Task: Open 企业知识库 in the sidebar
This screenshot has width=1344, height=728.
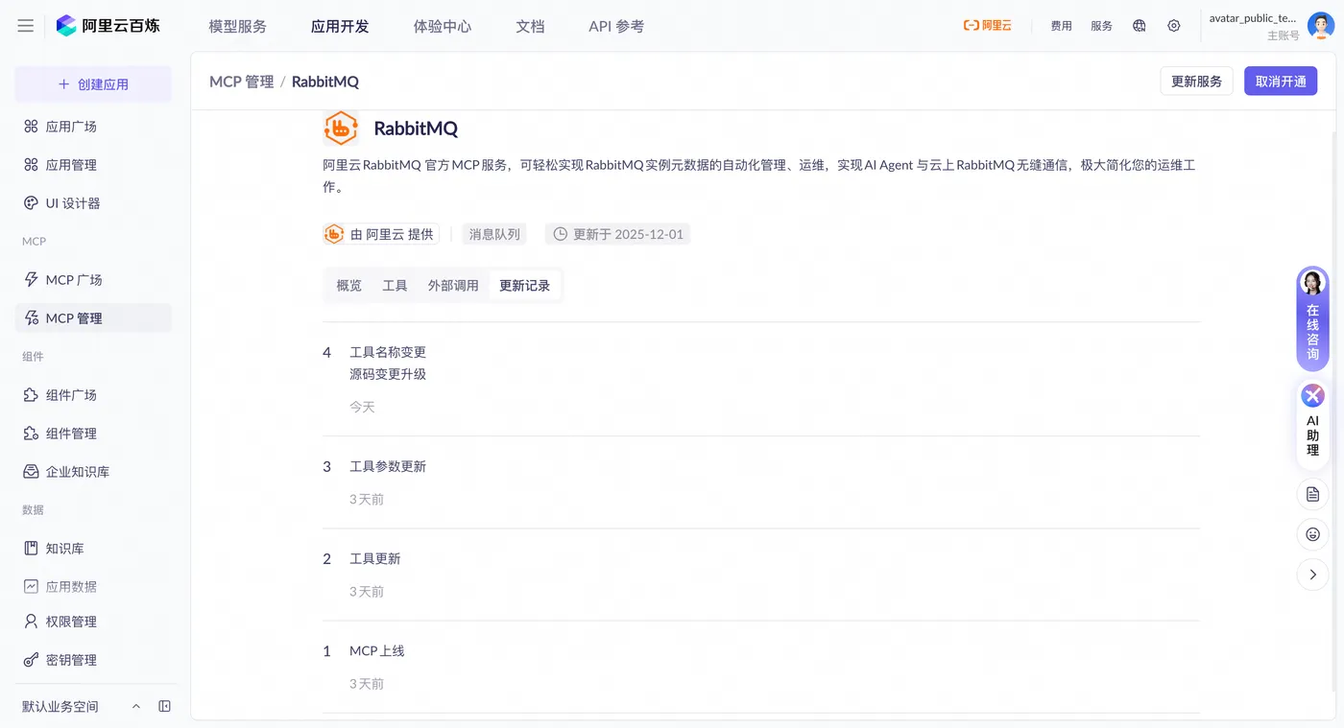Action: (x=93, y=472)
